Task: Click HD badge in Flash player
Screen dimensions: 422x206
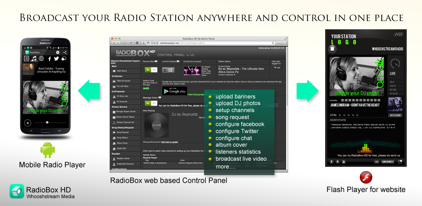Action: coord(399,35)
